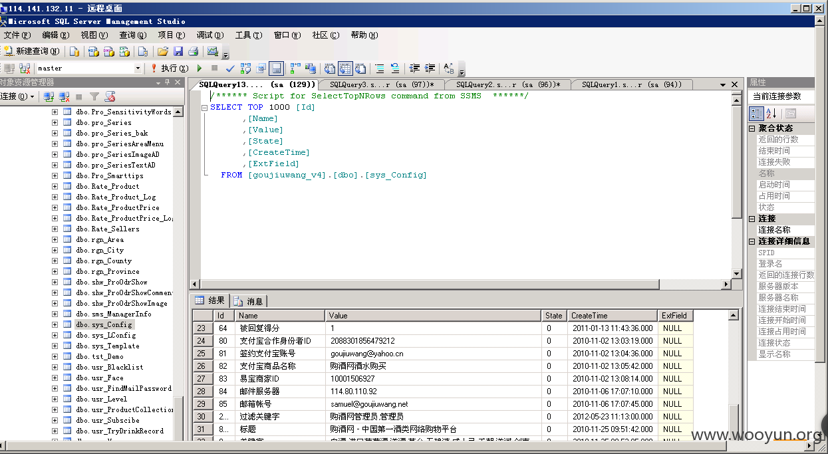Click the Analysis Services DMX Query icon
This screenshot has height=454, width=828.
[108, 51]
